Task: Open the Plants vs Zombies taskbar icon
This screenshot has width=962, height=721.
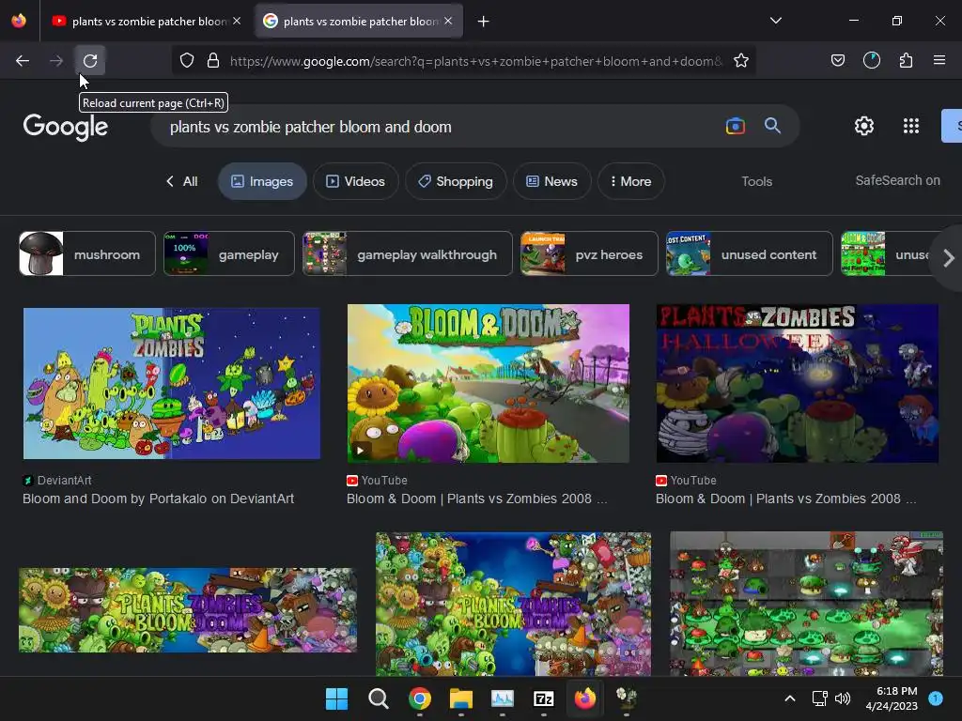Action: point(627,698)
